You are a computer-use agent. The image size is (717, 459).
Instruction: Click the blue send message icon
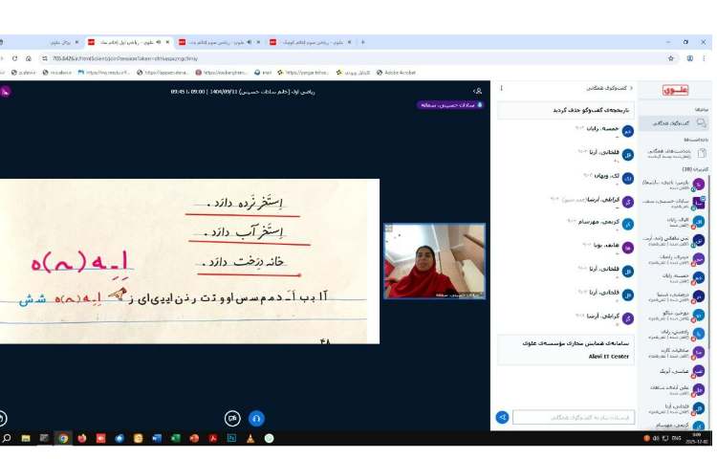click(502, 417)
